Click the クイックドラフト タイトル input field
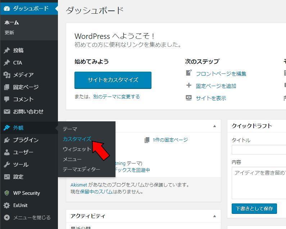 (x=259, y=150)
